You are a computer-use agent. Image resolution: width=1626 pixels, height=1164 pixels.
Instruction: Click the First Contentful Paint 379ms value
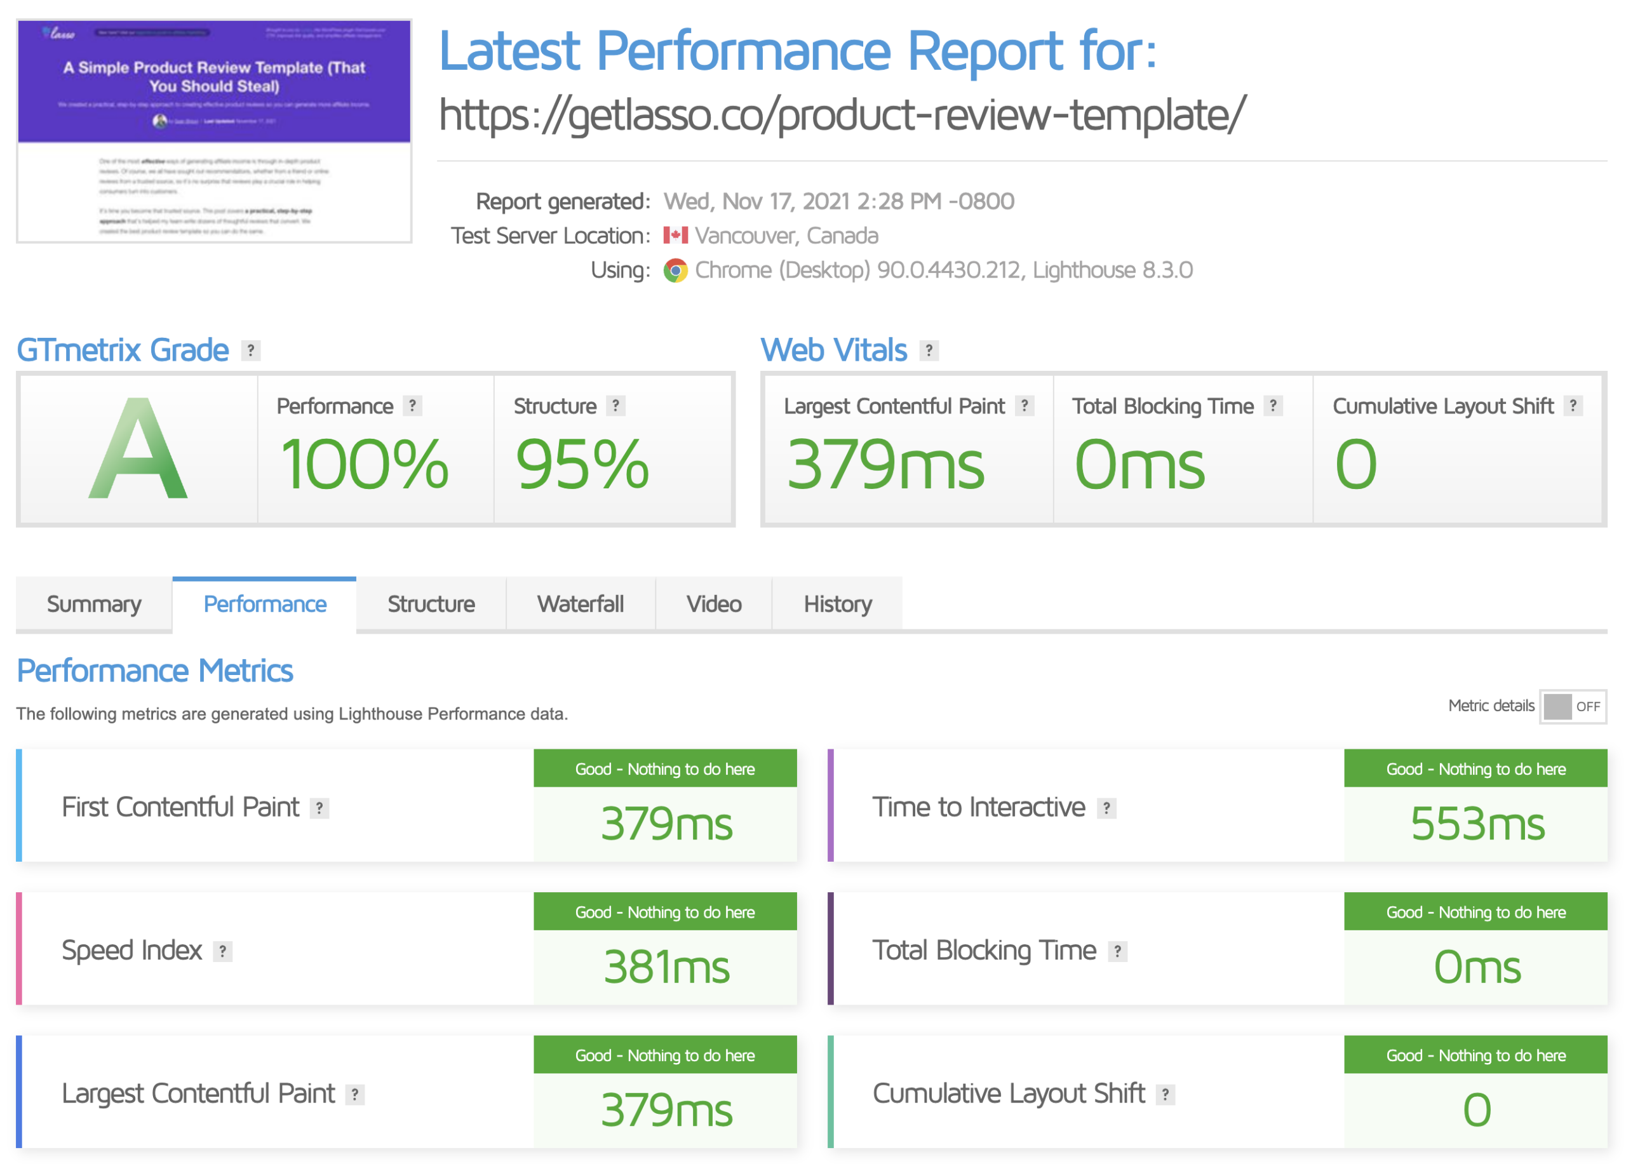point(667,824)
